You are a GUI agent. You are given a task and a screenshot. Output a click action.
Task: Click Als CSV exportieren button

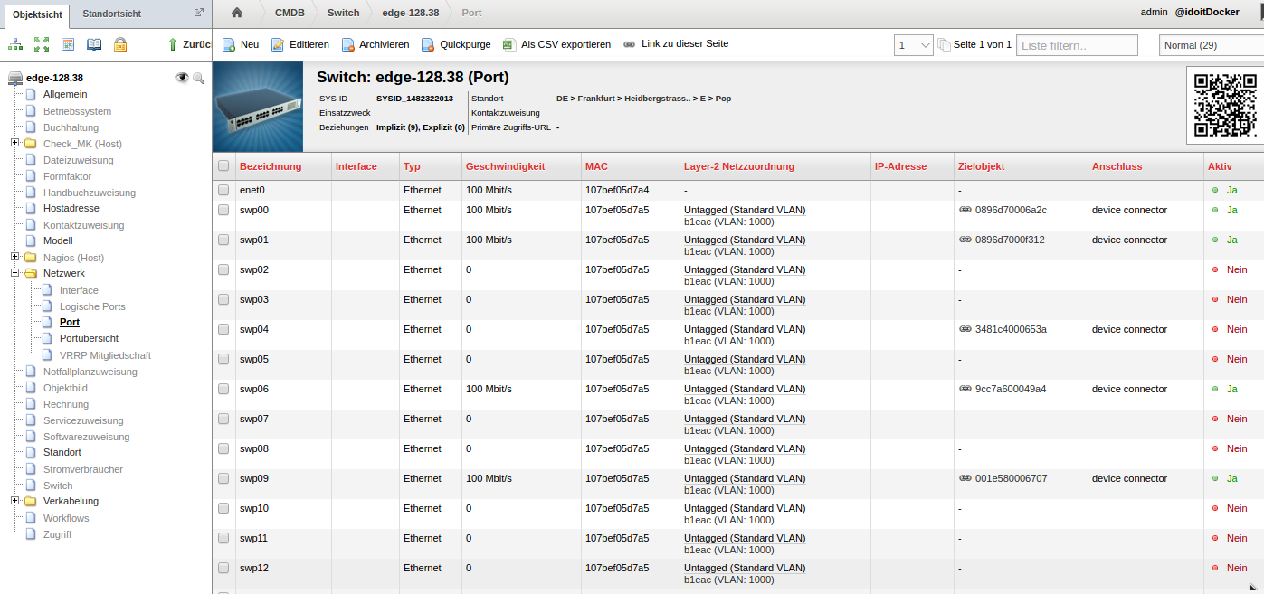point(556,44)
